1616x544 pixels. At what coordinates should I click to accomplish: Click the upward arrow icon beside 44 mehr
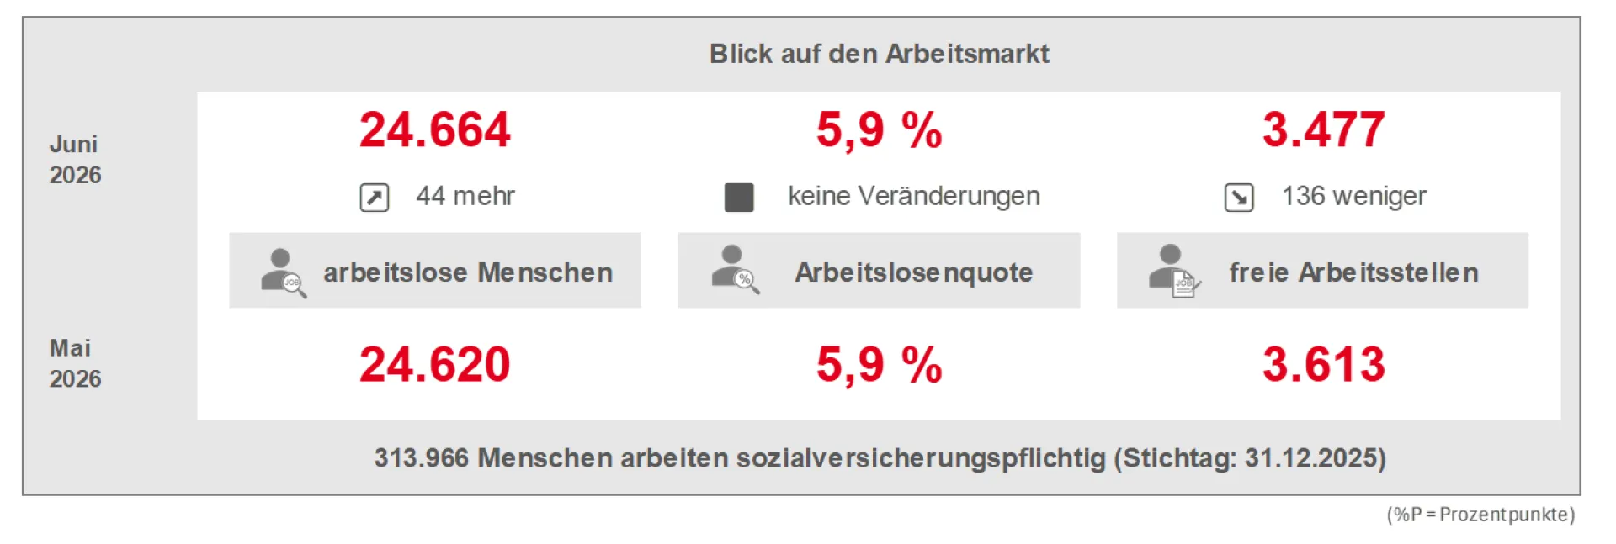(x=375, y=198)
